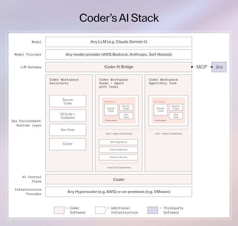This screenshot has width=238, height=226.
Task: Click the 'Any Hyperscaler (e.g. AWS) or on-premises' box
Action: click(119, 192)
